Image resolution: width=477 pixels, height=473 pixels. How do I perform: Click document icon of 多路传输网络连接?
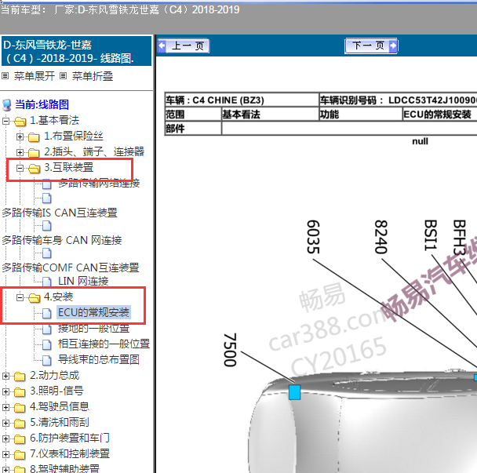tap(46, 184)
